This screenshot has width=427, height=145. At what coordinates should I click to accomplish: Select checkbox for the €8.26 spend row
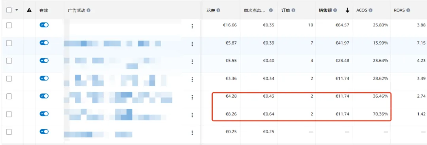pyautogui.click(x=9, y=114)
